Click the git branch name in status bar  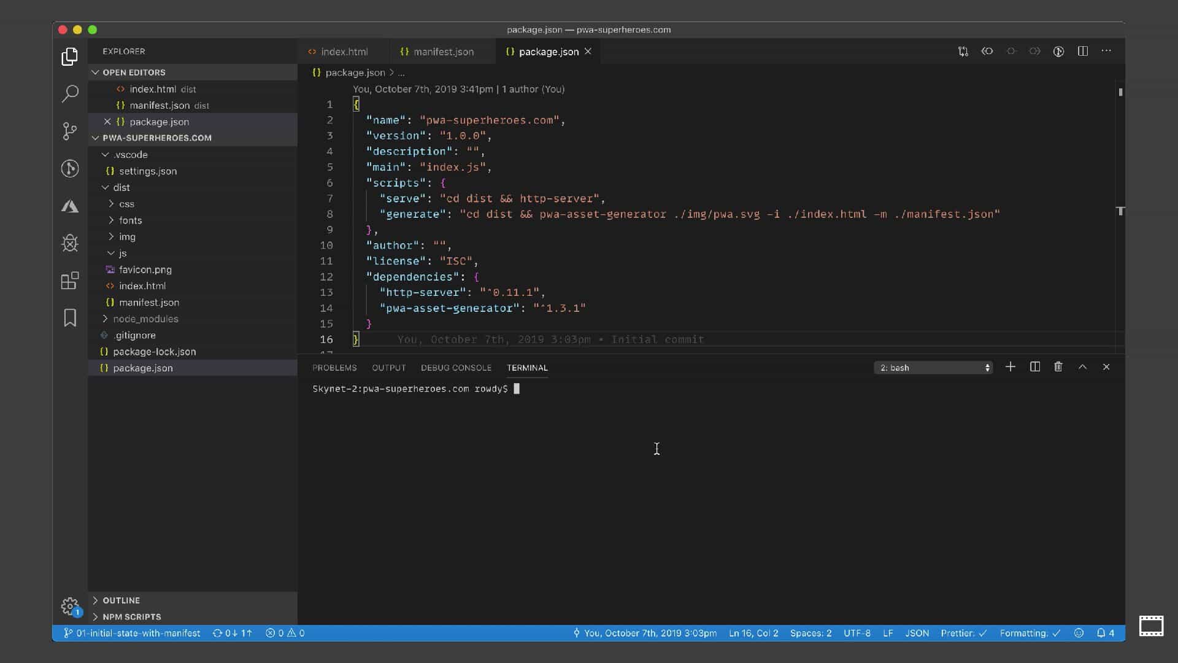pyautogui.click(x=133, y=633)
